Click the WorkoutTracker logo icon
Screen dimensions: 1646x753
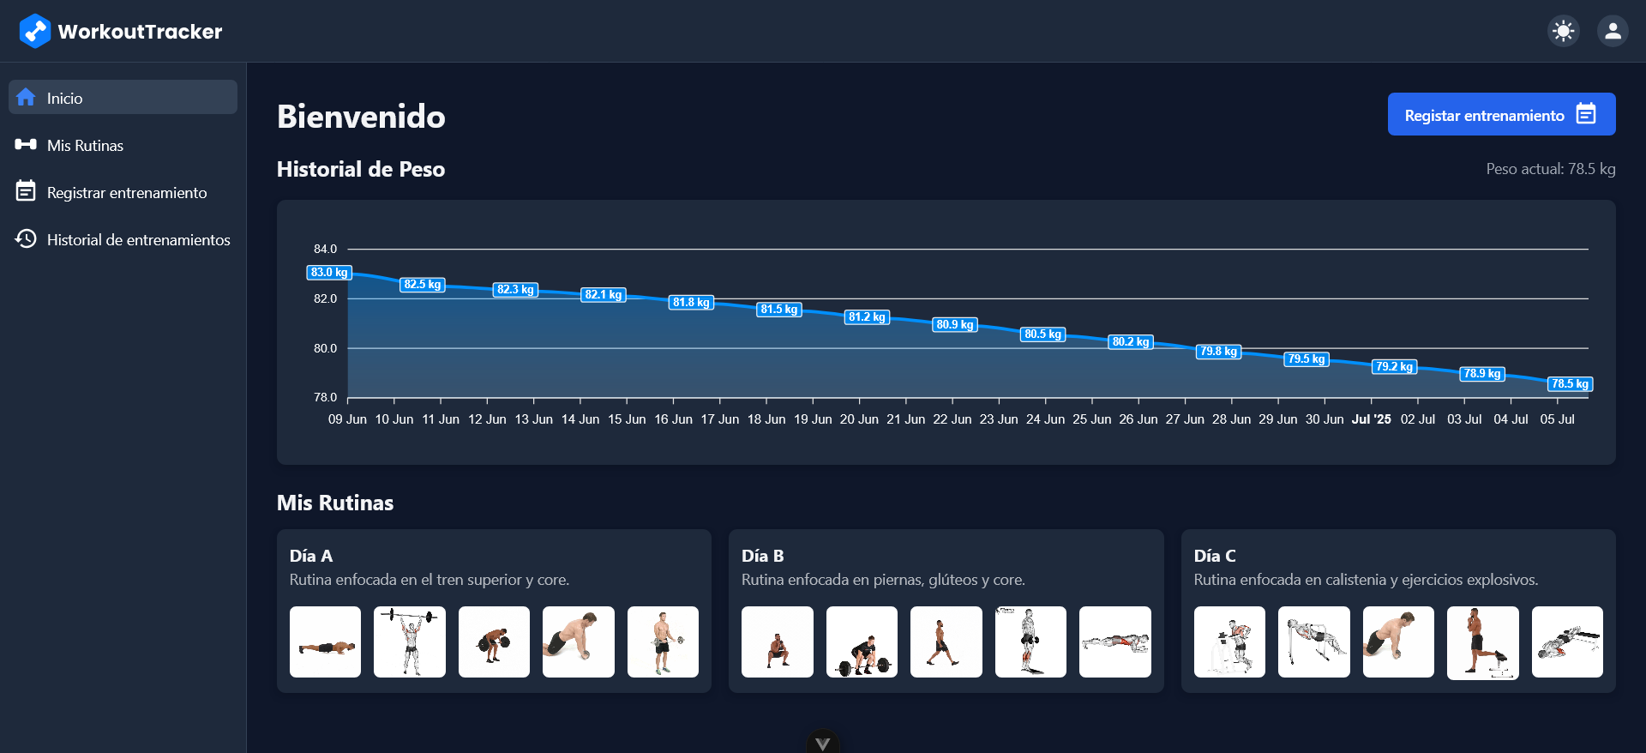pos(35,31)
